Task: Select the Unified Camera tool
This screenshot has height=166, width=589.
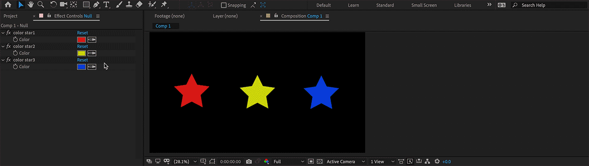Action: (63, 5)
